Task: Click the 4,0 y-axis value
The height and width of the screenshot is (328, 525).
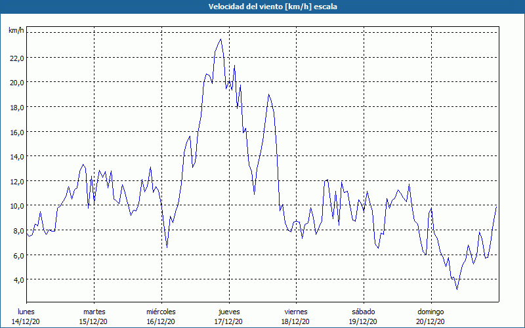Action: pos(19,279)
